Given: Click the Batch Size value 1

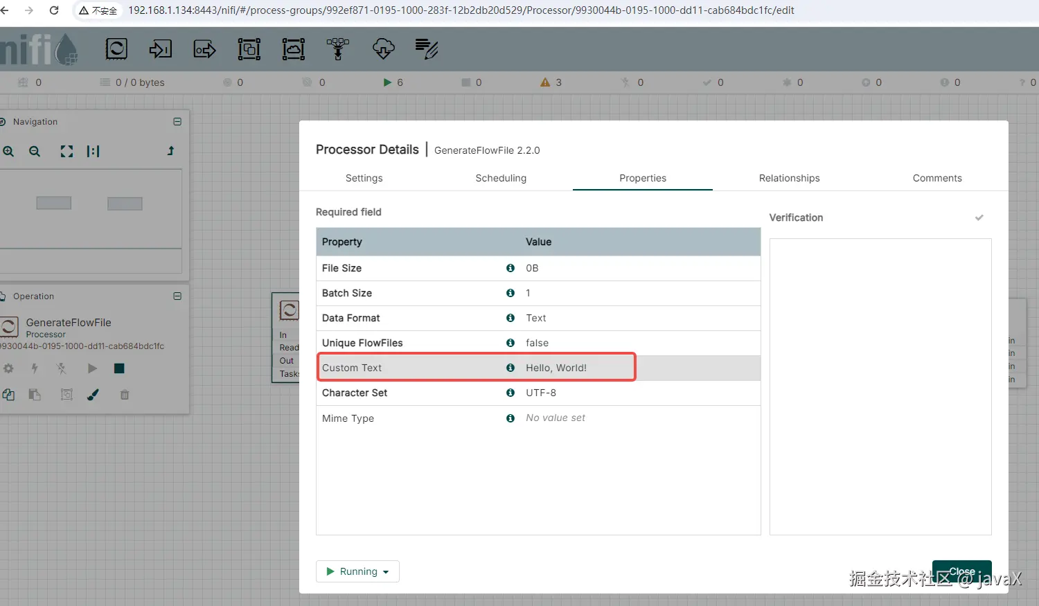Looking at the screenshot, I should (528, 293).
